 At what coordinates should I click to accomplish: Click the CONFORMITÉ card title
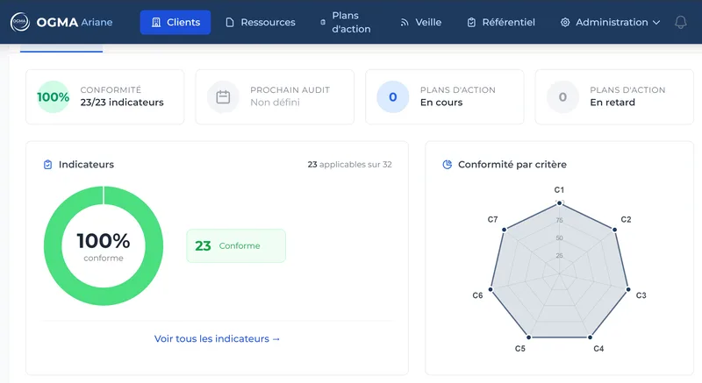(111, 89)
